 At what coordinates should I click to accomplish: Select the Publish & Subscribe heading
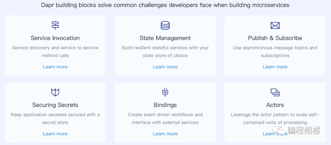pos(275,38)
